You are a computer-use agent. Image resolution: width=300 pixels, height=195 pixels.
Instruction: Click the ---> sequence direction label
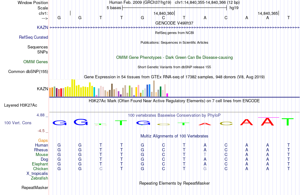[45, 18]
